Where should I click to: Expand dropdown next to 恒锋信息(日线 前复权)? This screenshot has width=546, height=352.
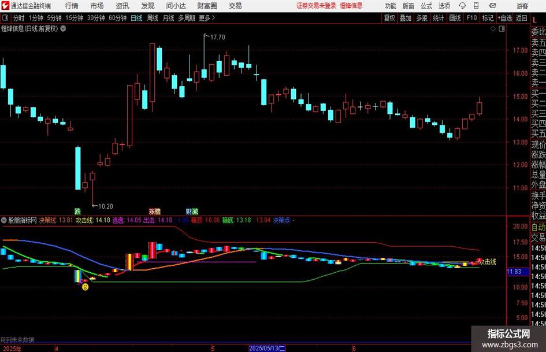point(64,28)
